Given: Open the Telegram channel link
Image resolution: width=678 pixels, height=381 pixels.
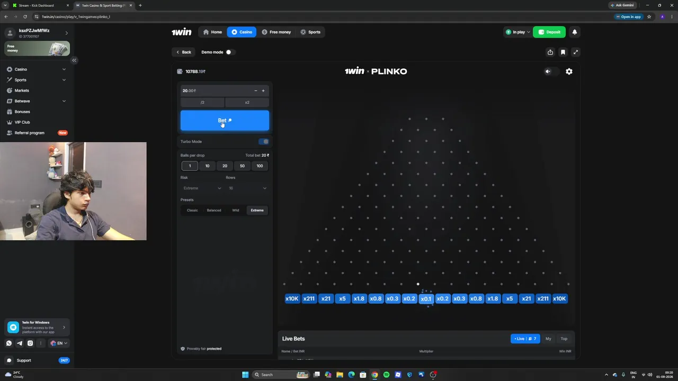Looking at the screenshot, I should 20,343.
